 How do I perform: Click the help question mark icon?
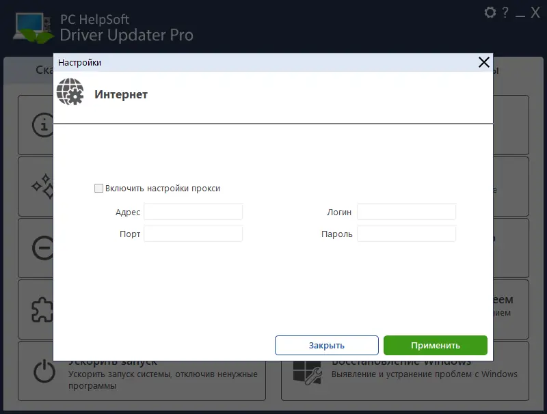pyautogui.click(x=506, y=12)
